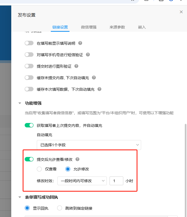This screenshot has width=187, height=217.
Task: Open help icon beside 在填写前显示填写说明
Action: point(80,43)
